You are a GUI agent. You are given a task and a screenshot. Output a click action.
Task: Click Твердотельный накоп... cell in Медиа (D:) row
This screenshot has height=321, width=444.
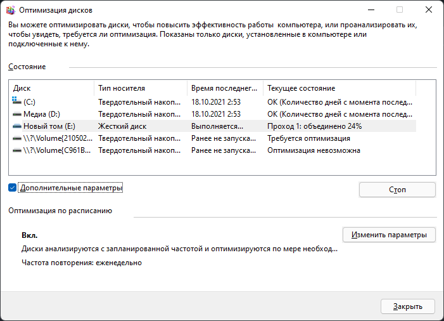[x=139, y=114]
